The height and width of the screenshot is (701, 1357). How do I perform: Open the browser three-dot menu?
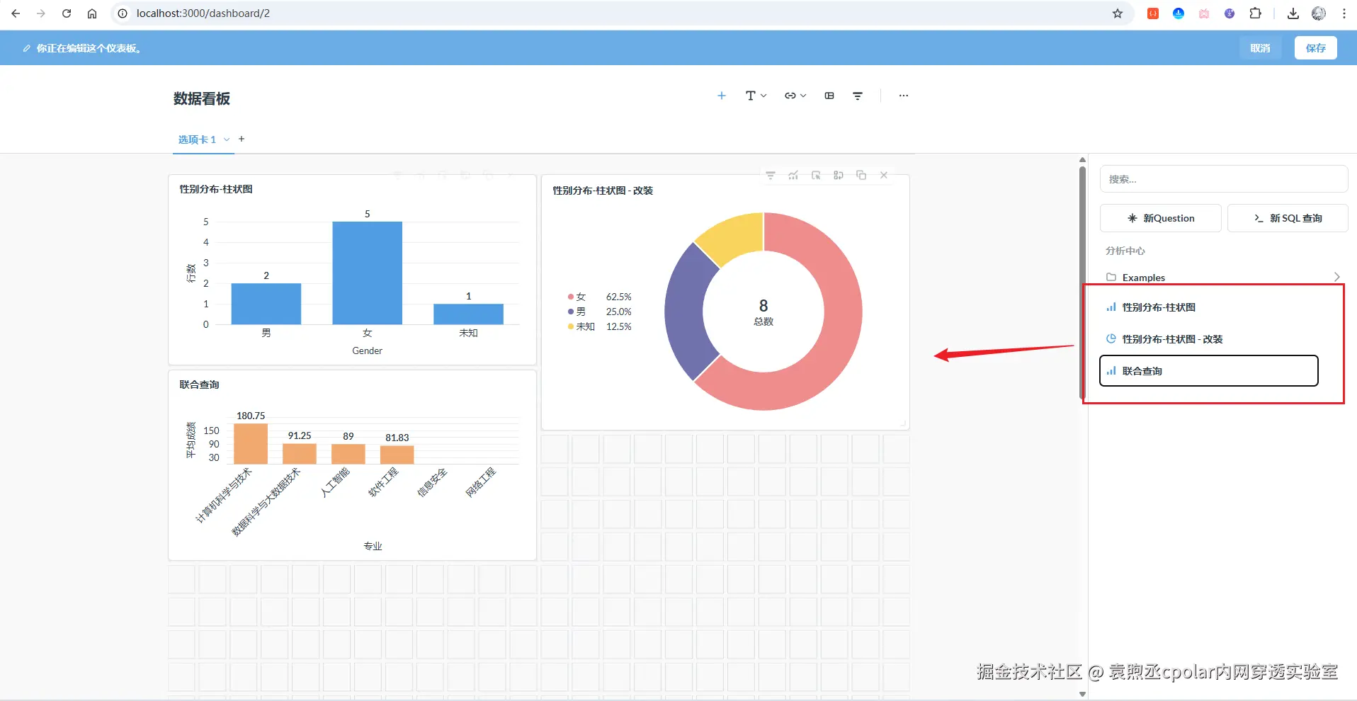[1344, 13]
